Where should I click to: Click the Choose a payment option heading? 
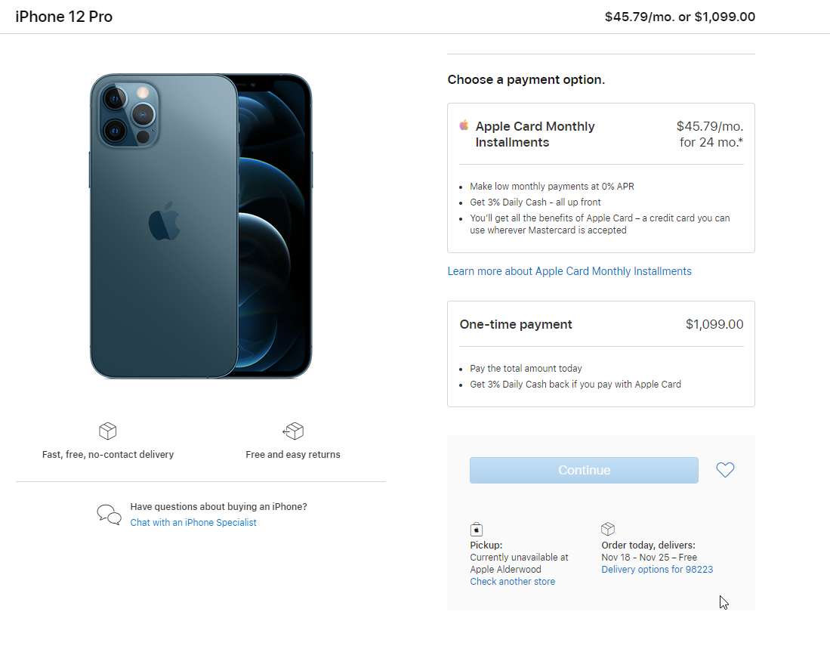526,79
